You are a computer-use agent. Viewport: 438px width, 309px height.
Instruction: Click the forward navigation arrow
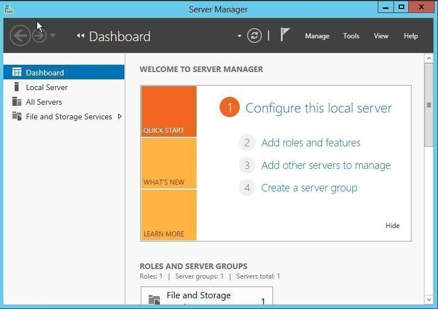pos(39,36)
